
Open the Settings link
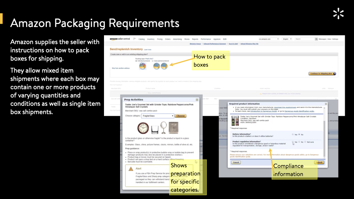click(335, 39)
